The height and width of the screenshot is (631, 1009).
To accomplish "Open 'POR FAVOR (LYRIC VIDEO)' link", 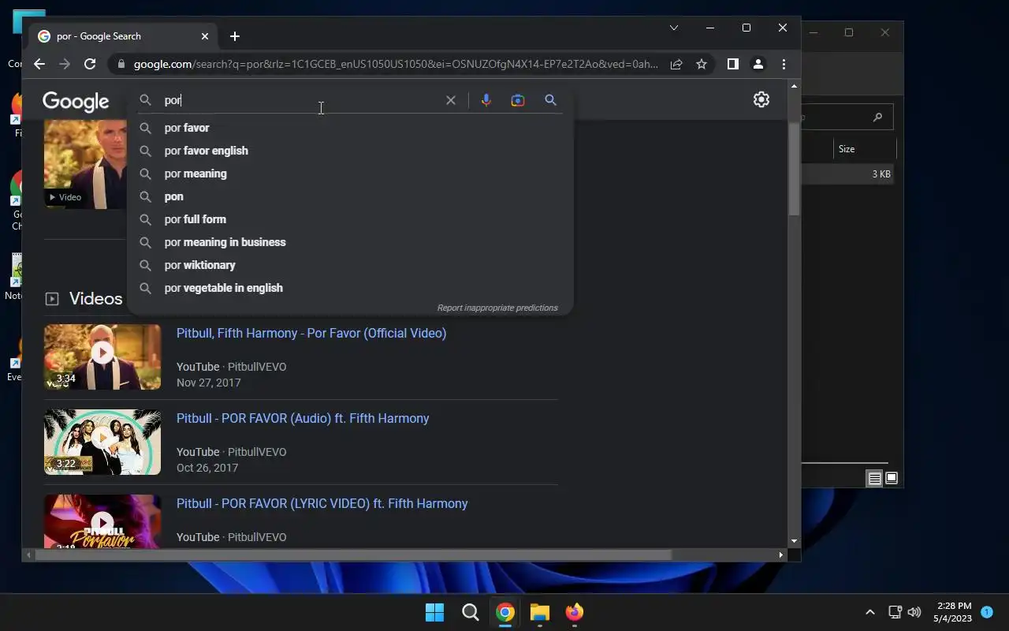I will [322, 503].
